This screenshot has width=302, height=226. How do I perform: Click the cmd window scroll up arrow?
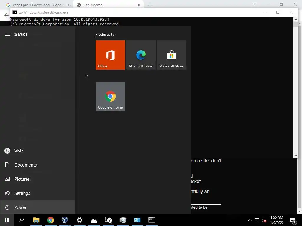[x=296, y=19]
